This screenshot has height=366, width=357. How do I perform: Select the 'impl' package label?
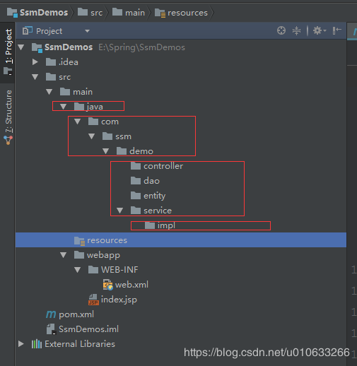tap(166, 225)
